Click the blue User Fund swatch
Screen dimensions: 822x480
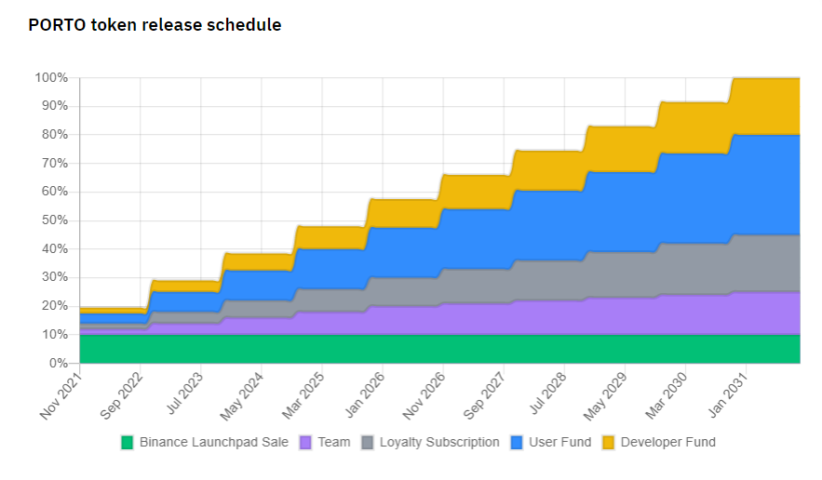pos(517,442)
